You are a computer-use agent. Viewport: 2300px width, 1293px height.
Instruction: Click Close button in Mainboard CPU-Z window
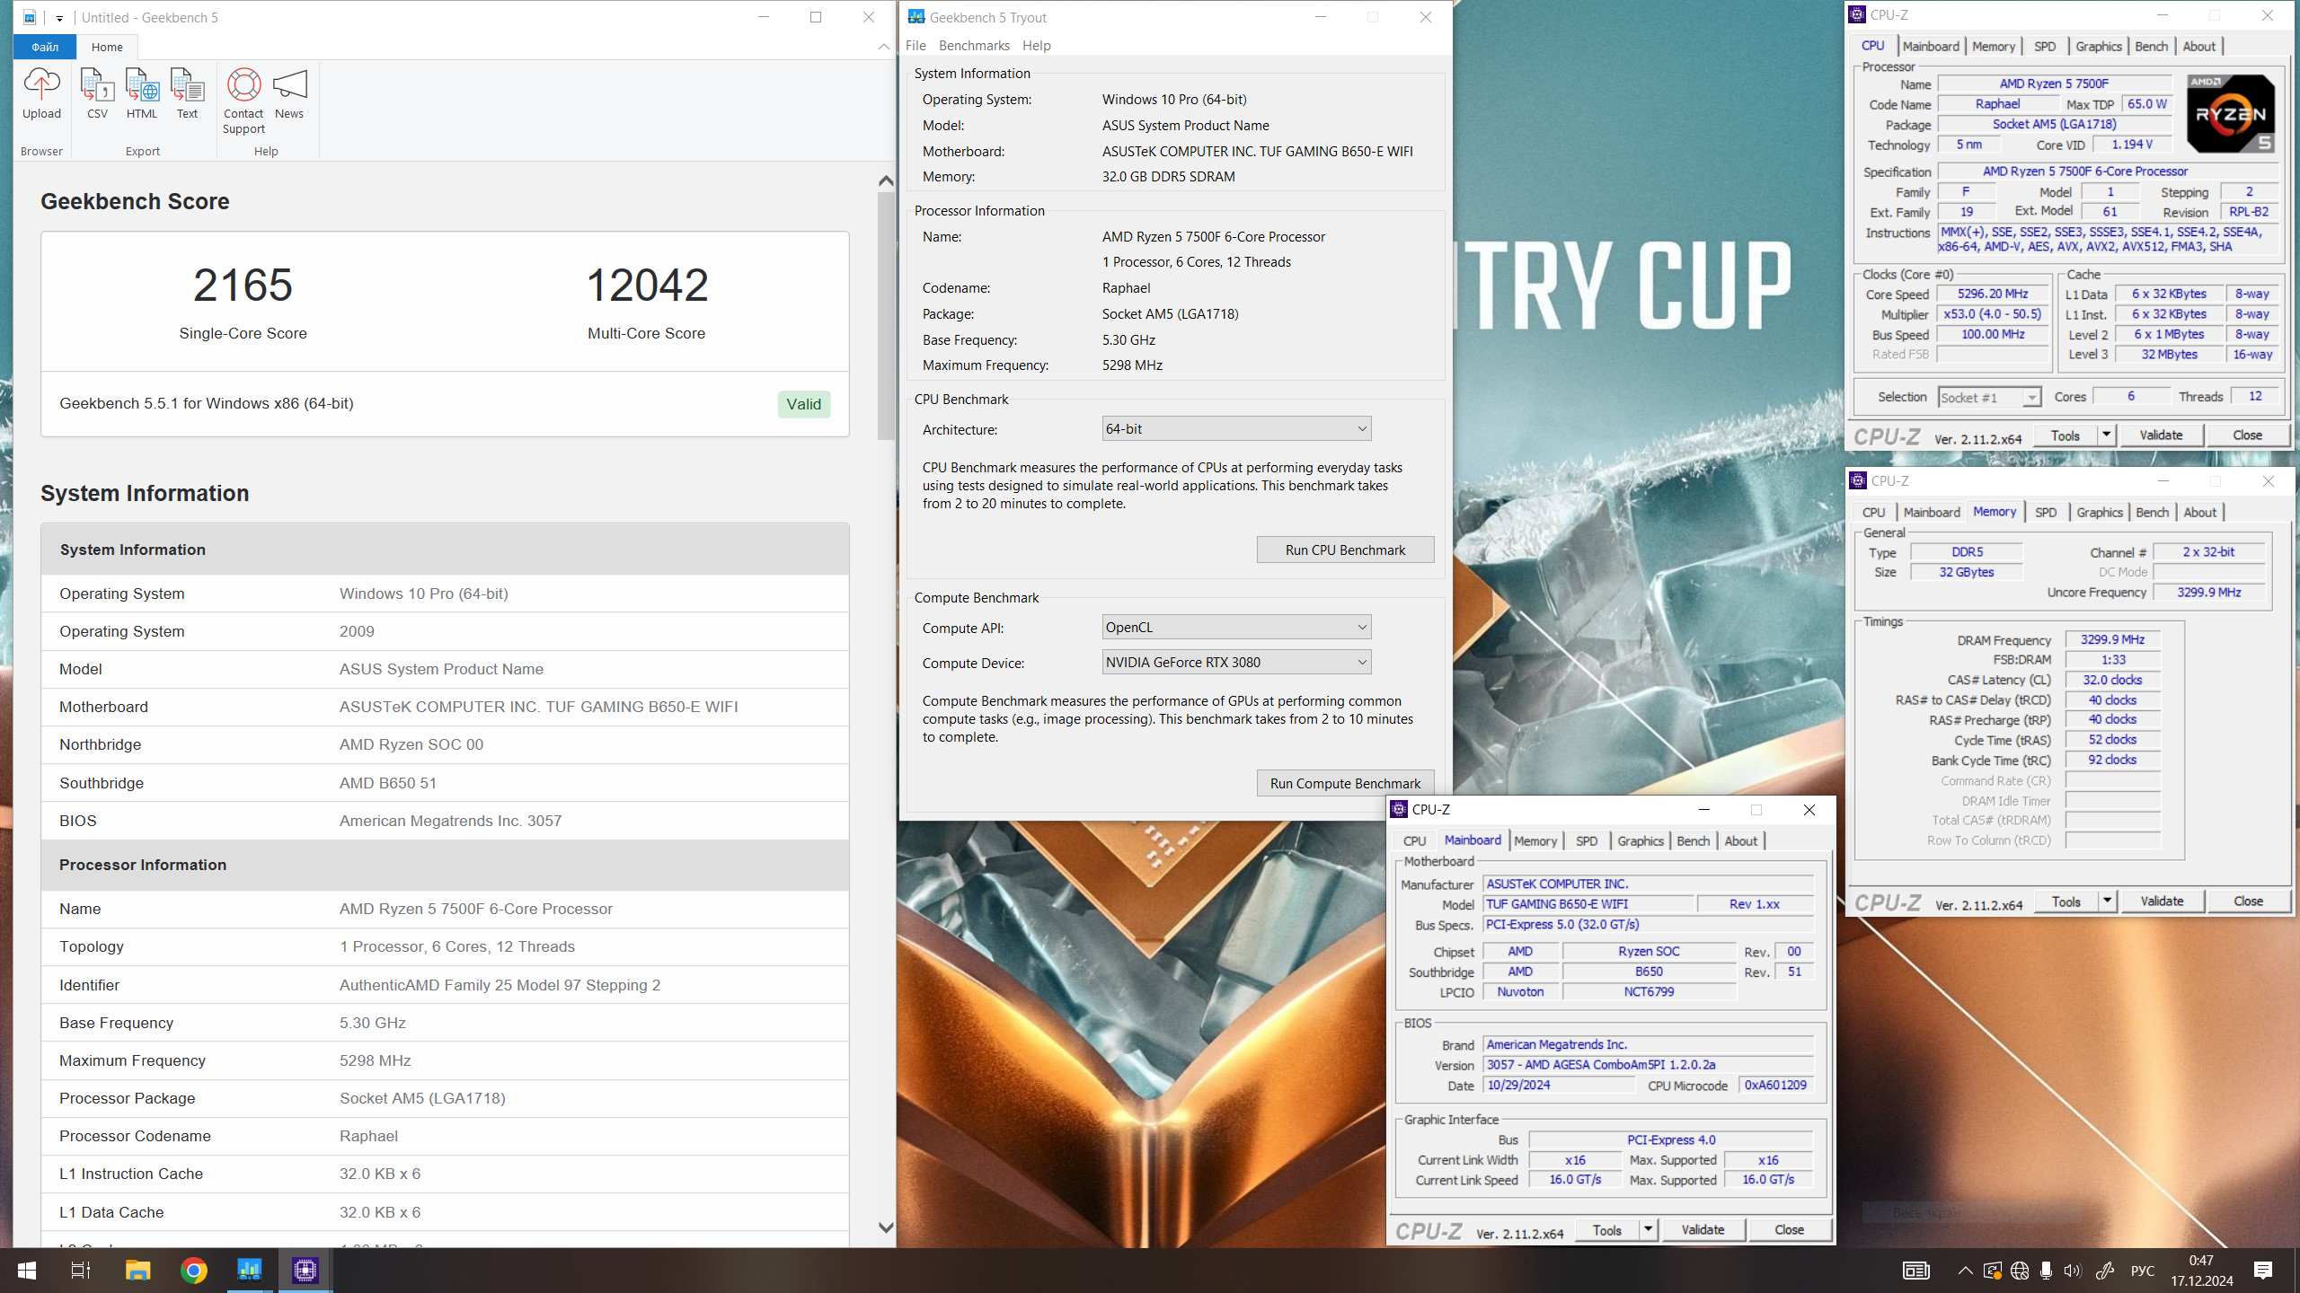1789,1229
